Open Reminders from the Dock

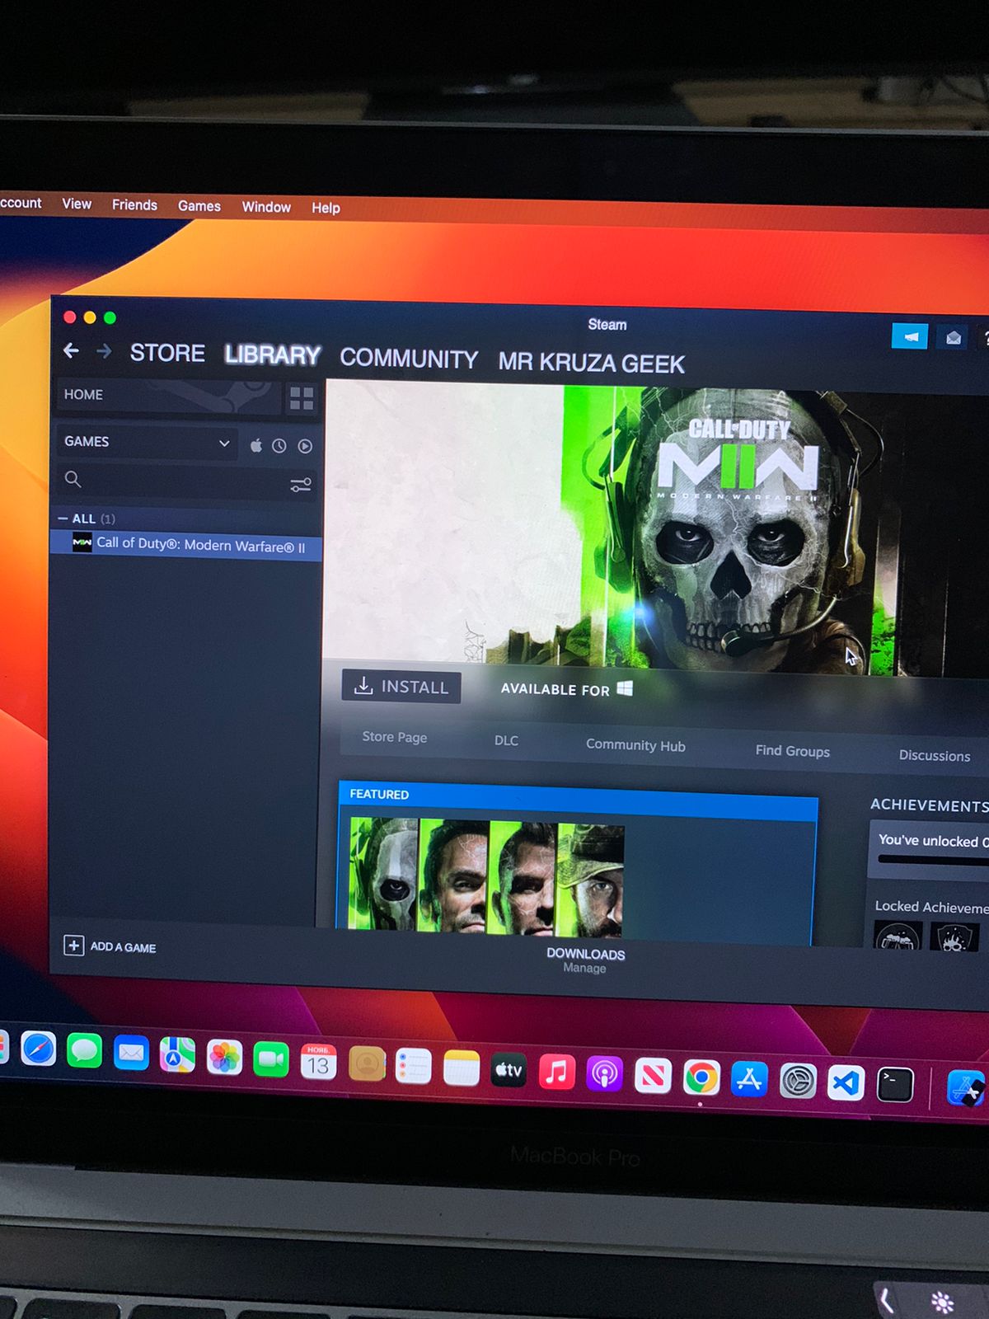[414, 1066]
